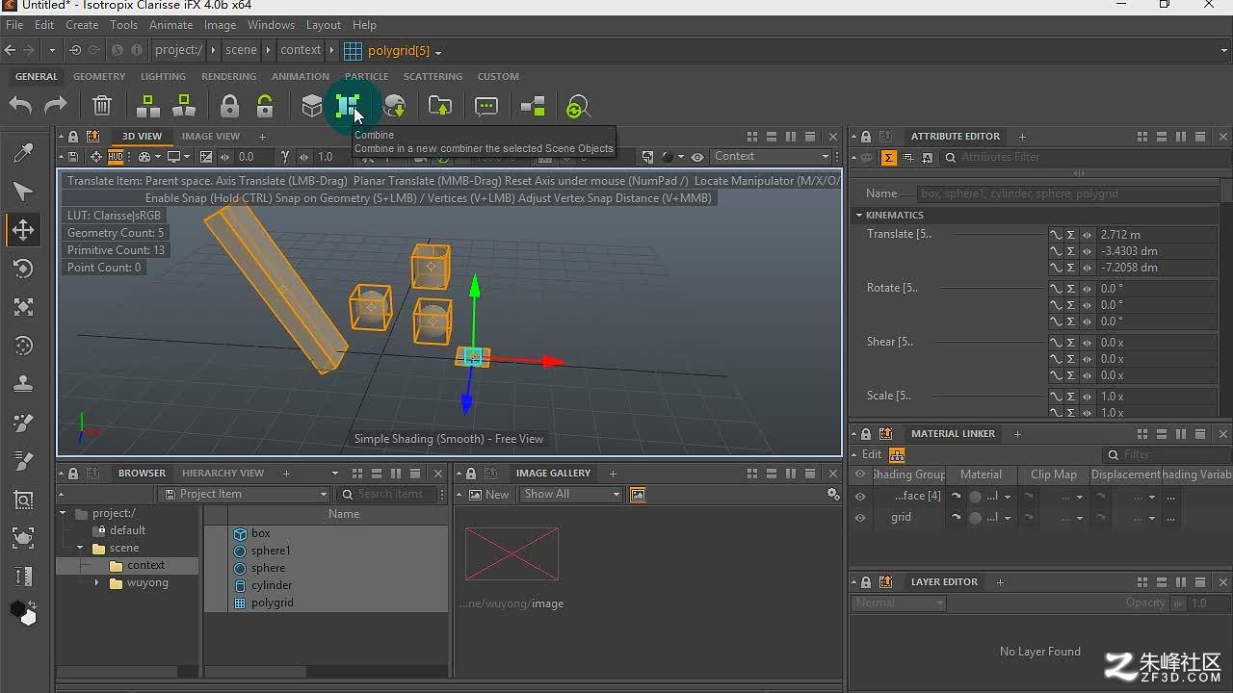Toggle the sigma button in Attribute Editor toolbar
Viewport: 1233px width, 693px height.
click(x=889, y=157)
